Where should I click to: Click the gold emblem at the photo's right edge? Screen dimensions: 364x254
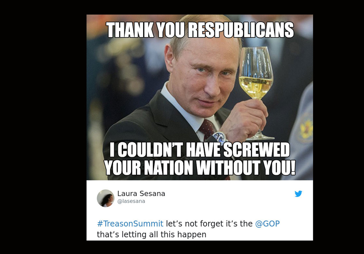coord(306,128)
